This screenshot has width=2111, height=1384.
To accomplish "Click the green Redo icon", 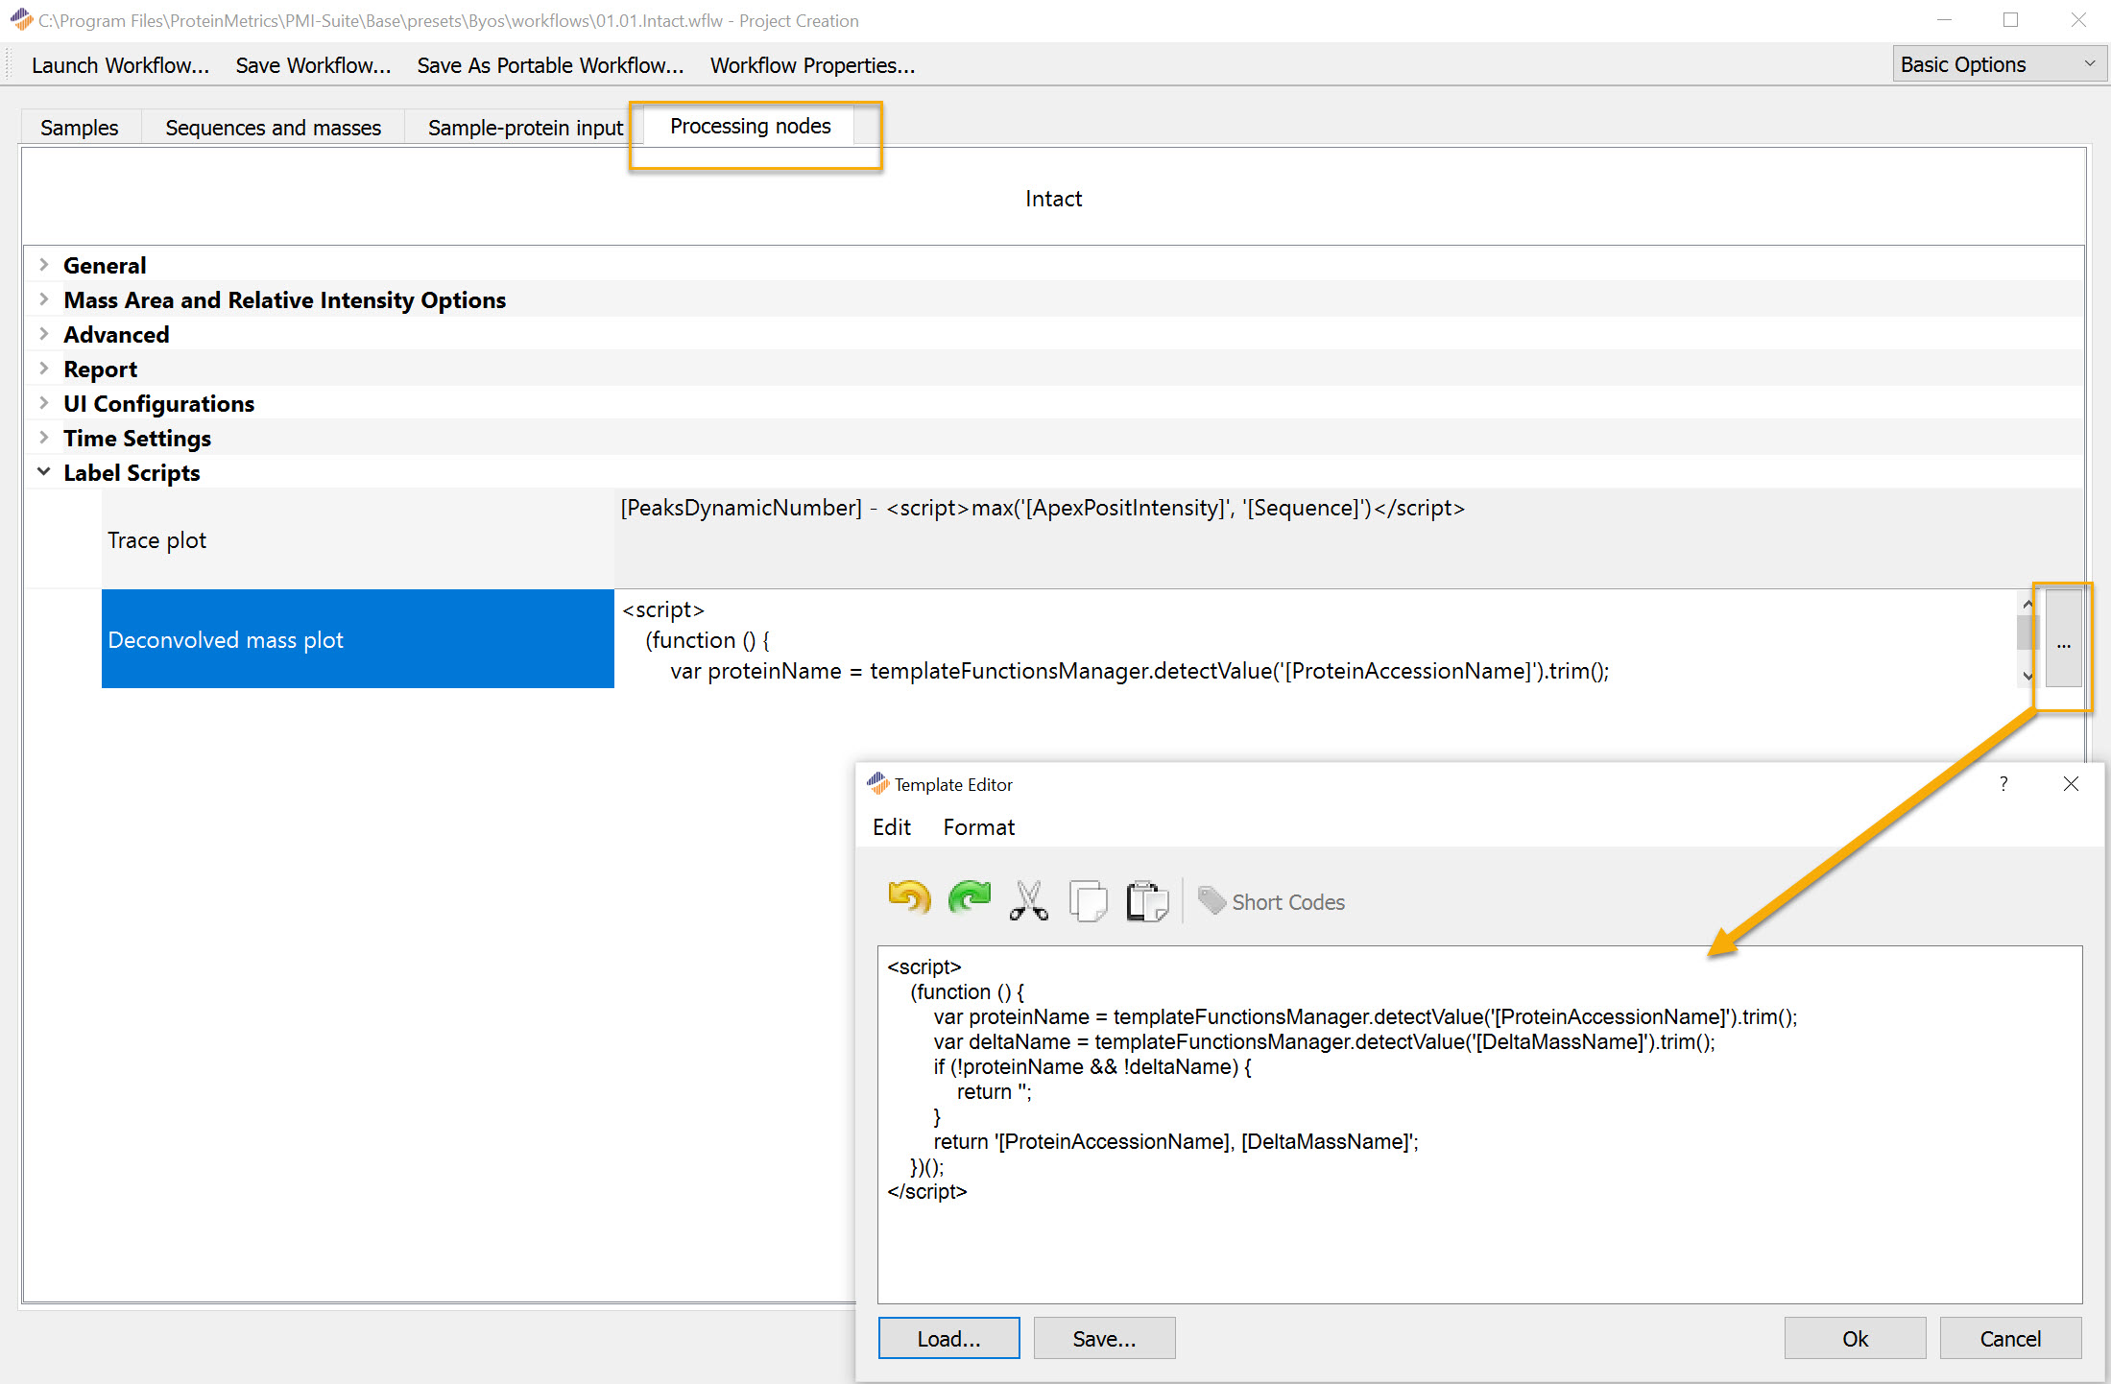I will click(x=969, y=899).
